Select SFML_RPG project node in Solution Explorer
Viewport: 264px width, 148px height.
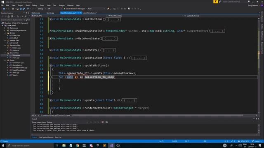12,25
